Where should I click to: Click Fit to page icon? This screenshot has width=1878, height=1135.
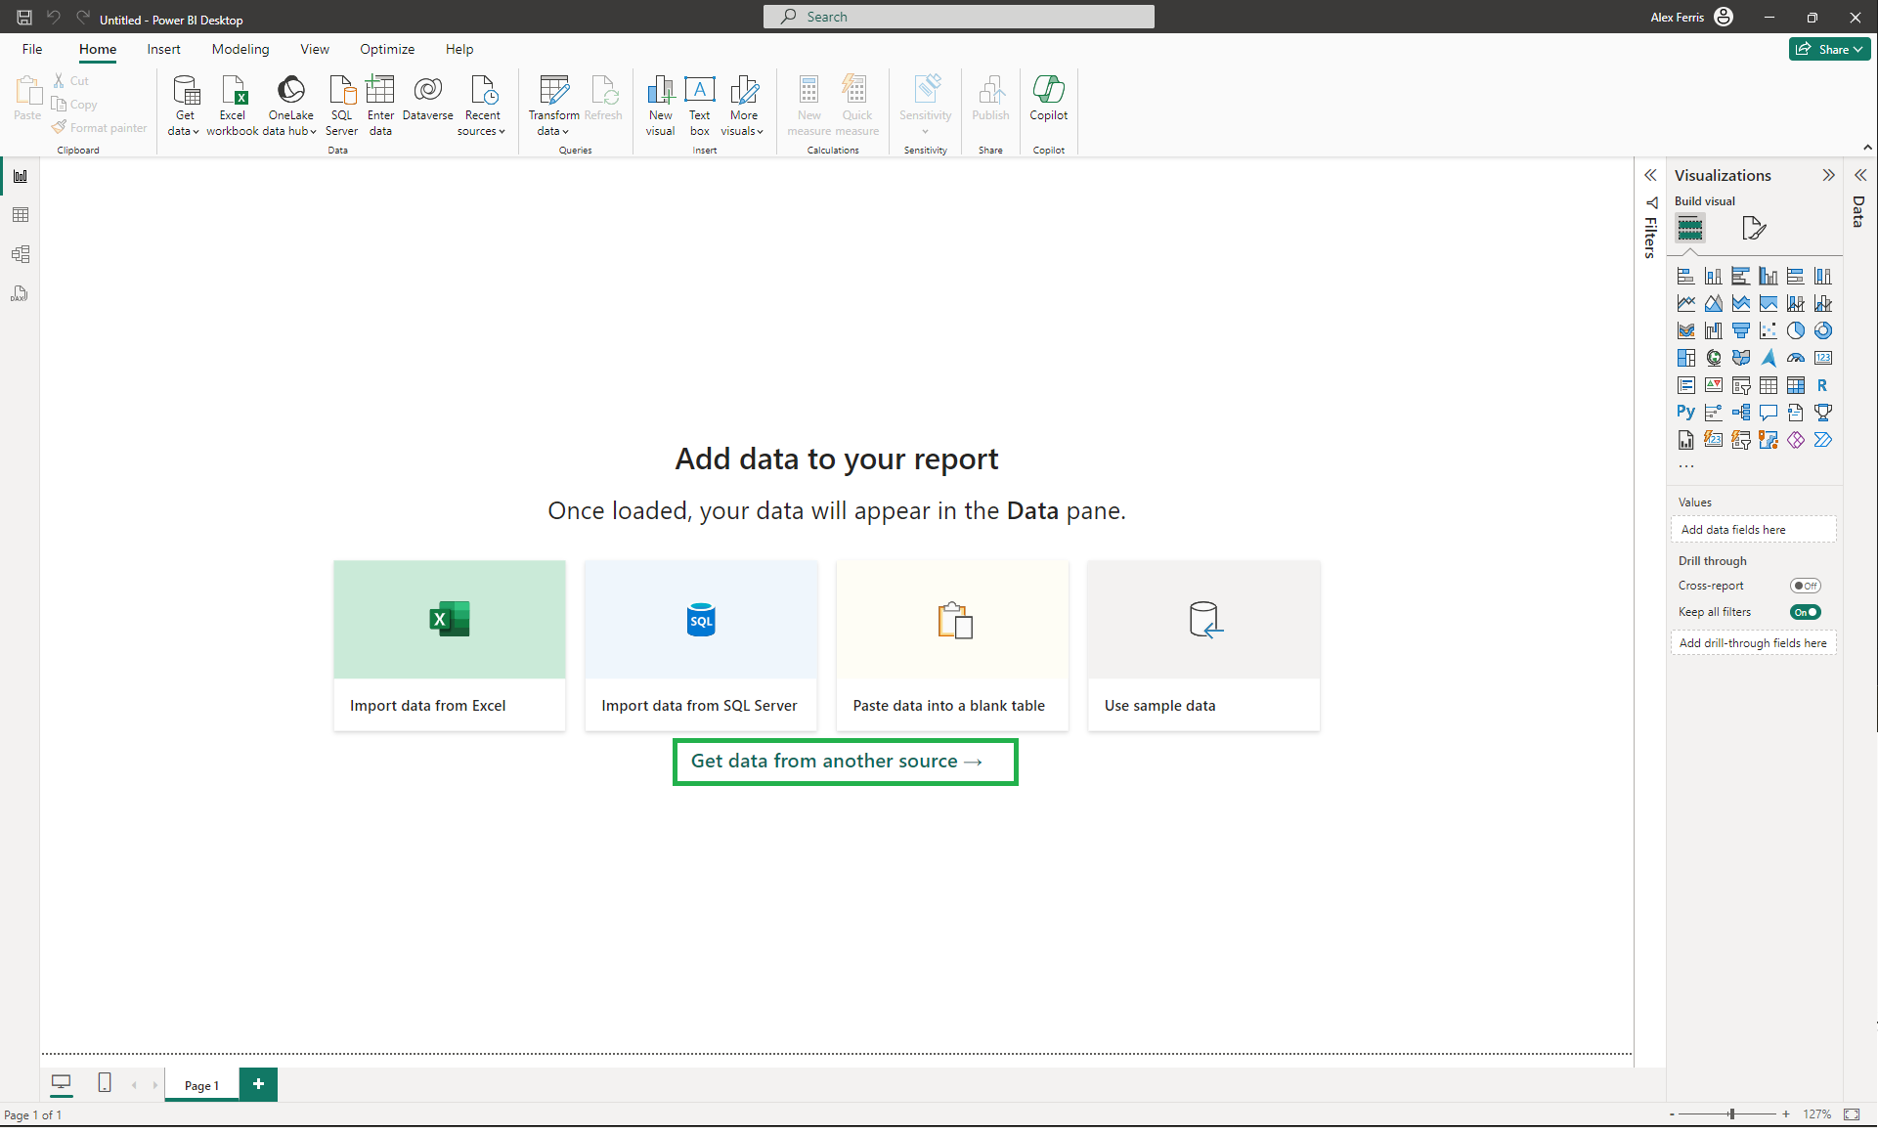pos(1852,1114)
